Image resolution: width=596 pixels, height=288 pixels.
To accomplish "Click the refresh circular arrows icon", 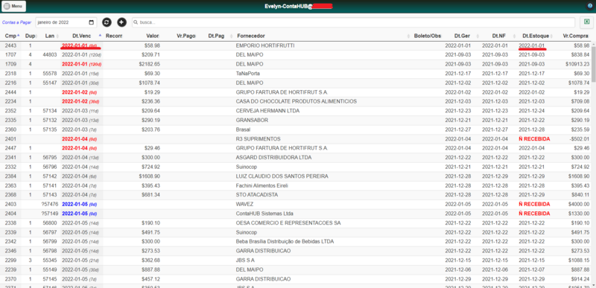I will pyautogui.click(x=107, y=22).
